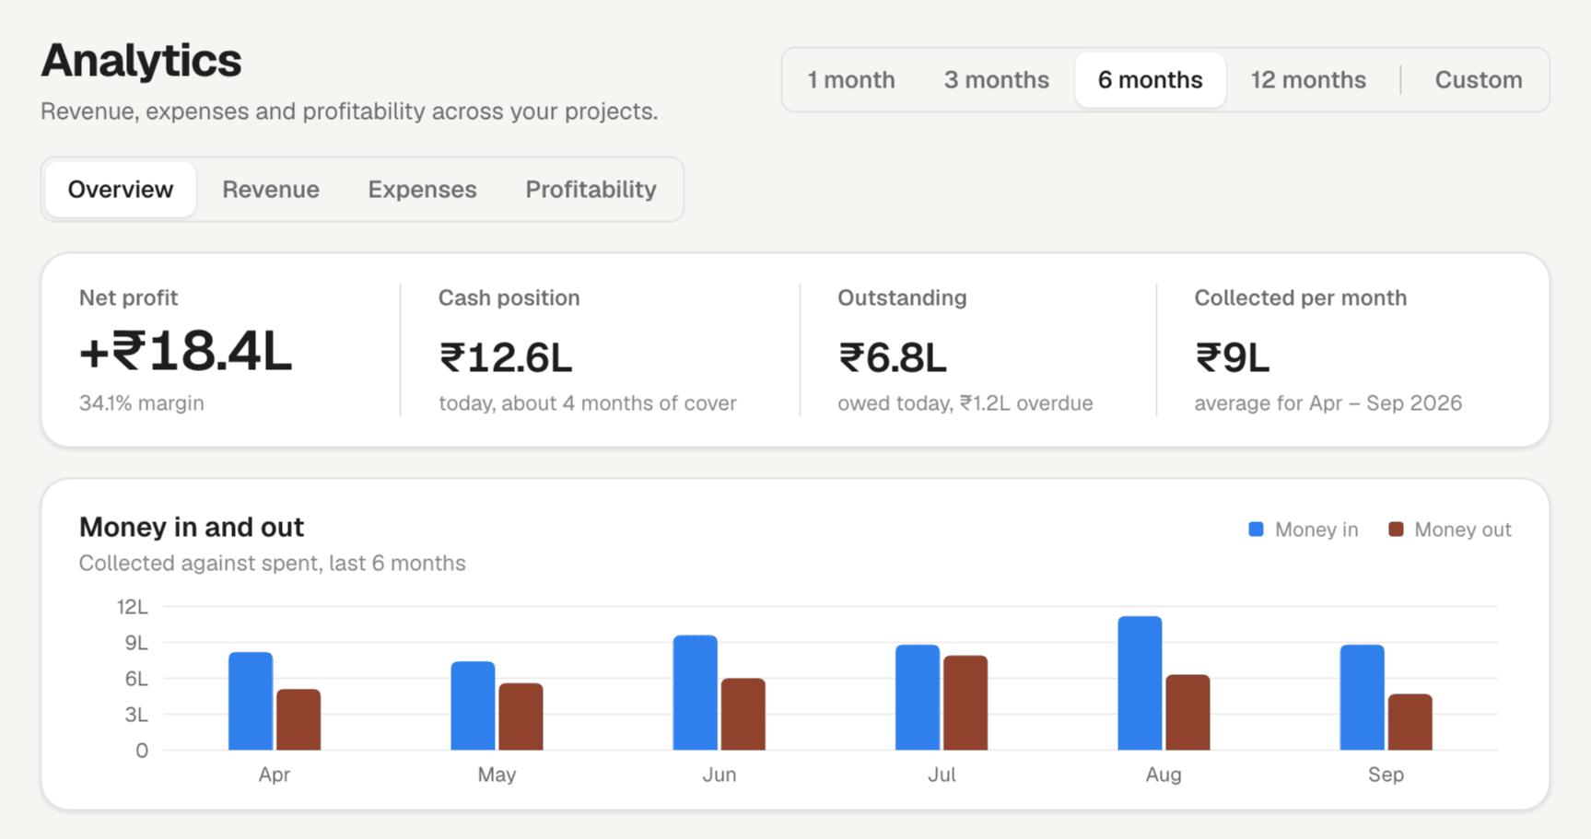Click the Money in and out chart title

point(192,527)
